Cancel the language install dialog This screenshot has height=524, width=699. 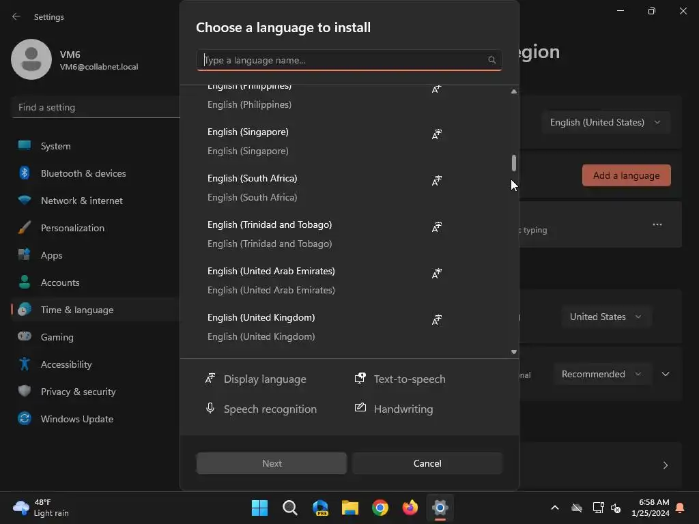427,463
